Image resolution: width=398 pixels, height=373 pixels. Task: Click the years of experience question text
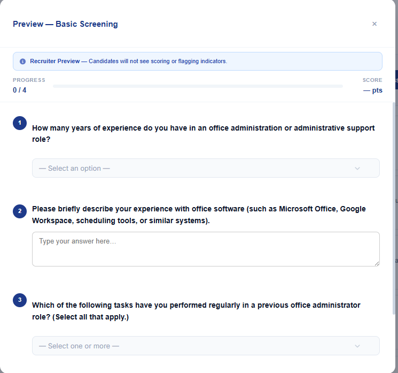coord(204,133)
